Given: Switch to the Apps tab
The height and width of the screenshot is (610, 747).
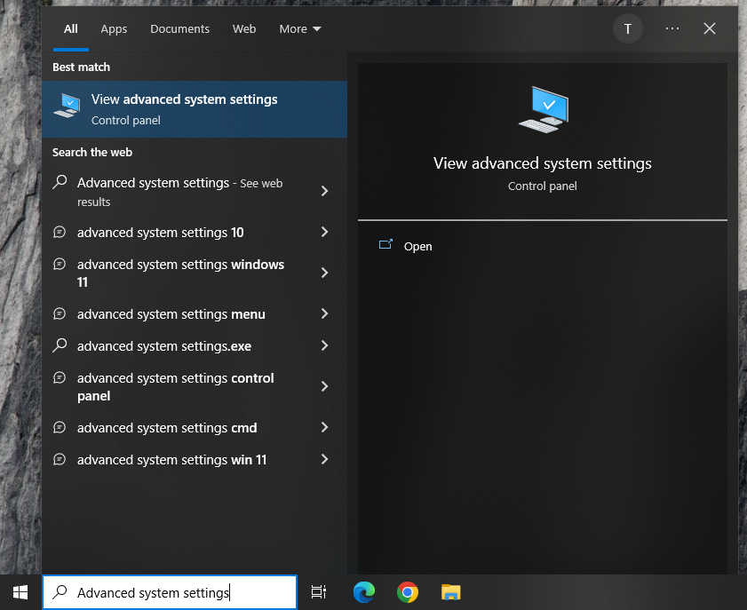Looking at the screenshot, I should 114,28.
